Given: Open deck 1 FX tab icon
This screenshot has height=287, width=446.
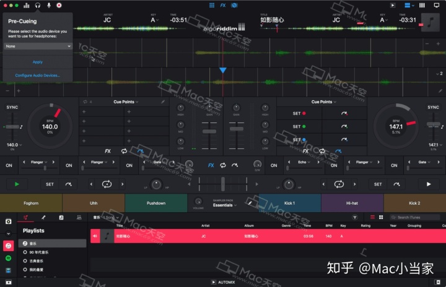Looking at the screenshot, I should pyautogui.click(x=108, y=151).
